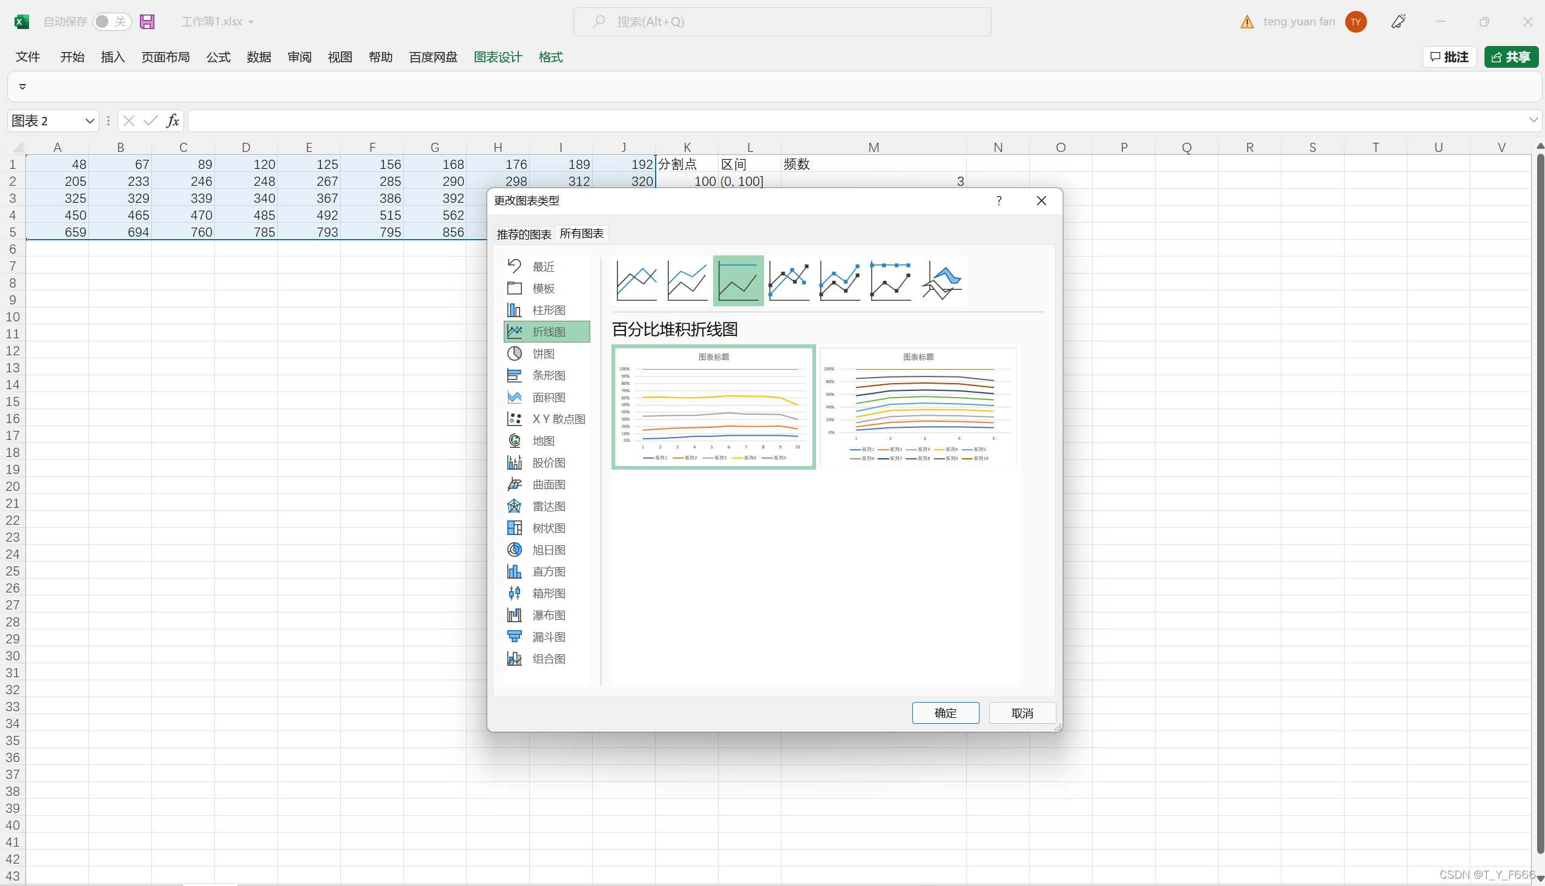
Task: Click cell A1 containing 48
Action: click(x=58, y=164)
